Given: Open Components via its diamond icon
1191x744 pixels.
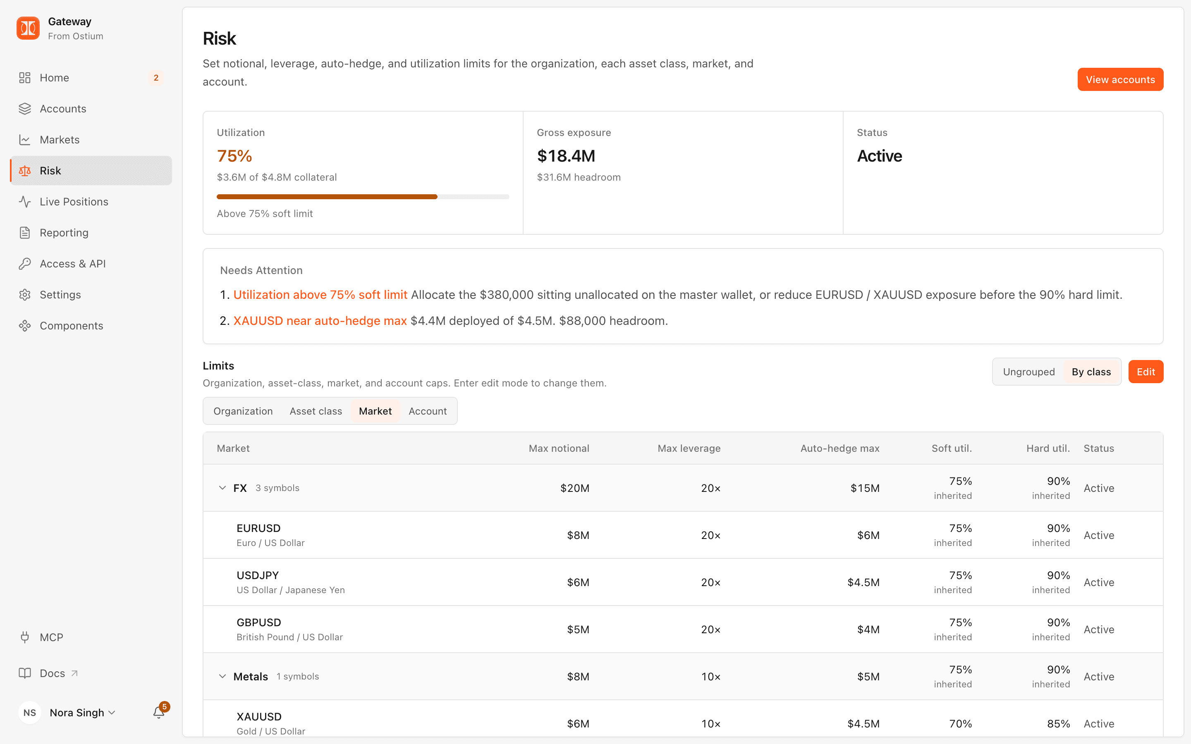Looking at the screenshot, I should [25, 326].
